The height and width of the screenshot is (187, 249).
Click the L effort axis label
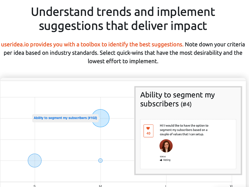coord(165,186)
